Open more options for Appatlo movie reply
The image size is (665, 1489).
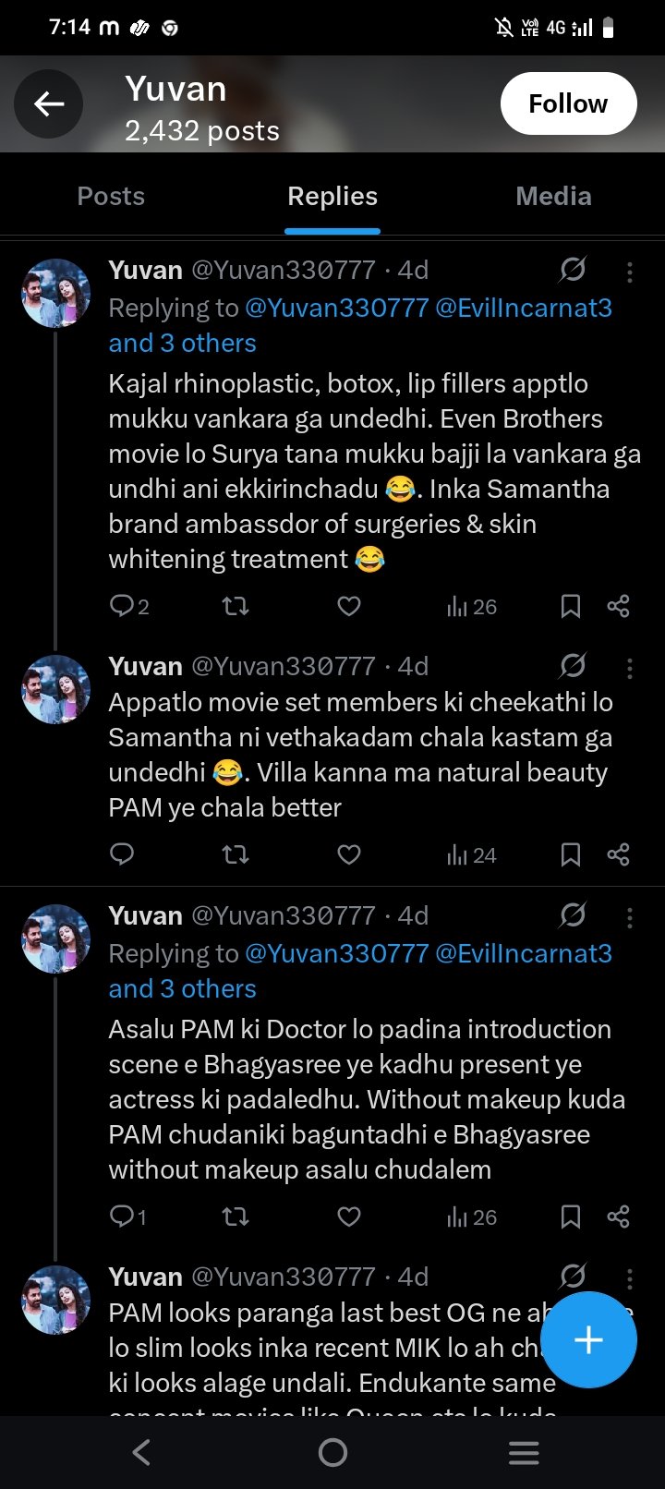point(629,667)
